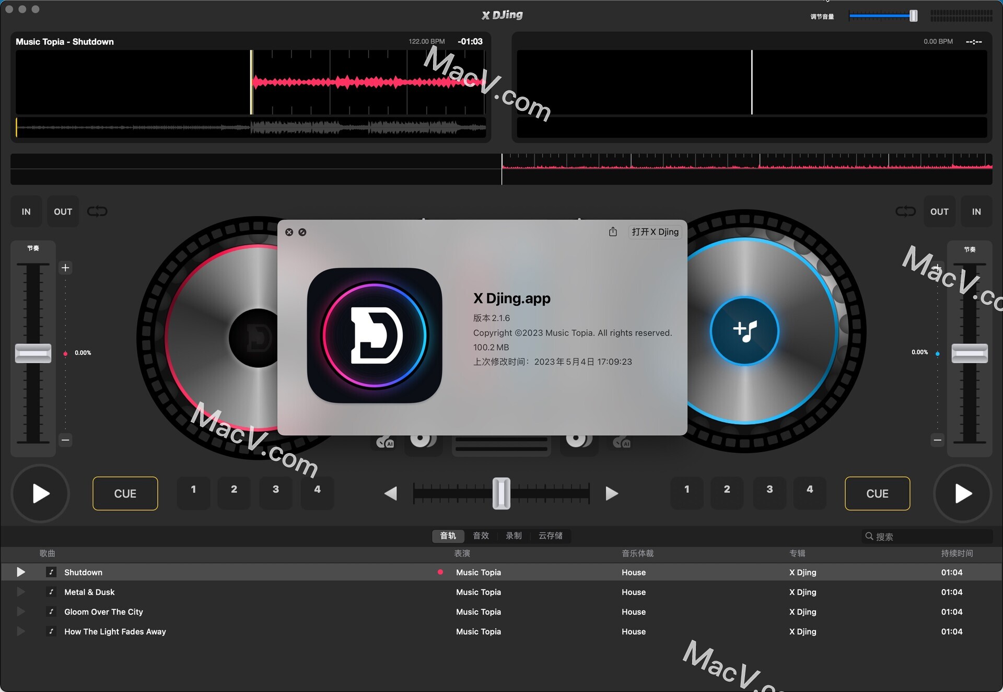
Task: Trigger hot cue 4 on the right deck
Action: point(810,492)
